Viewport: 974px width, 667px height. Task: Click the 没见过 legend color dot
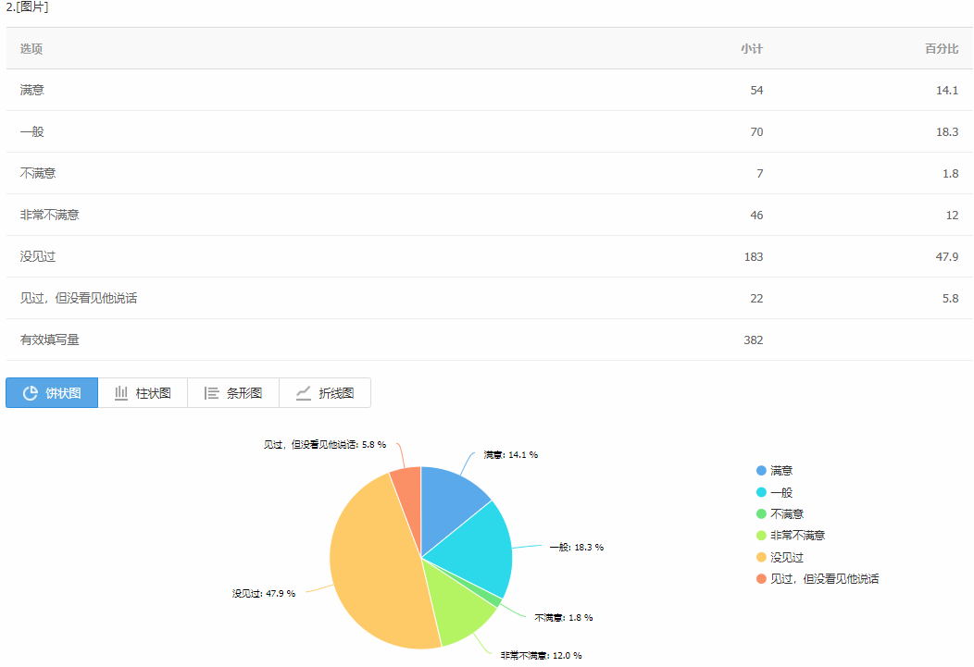point(761,557)
